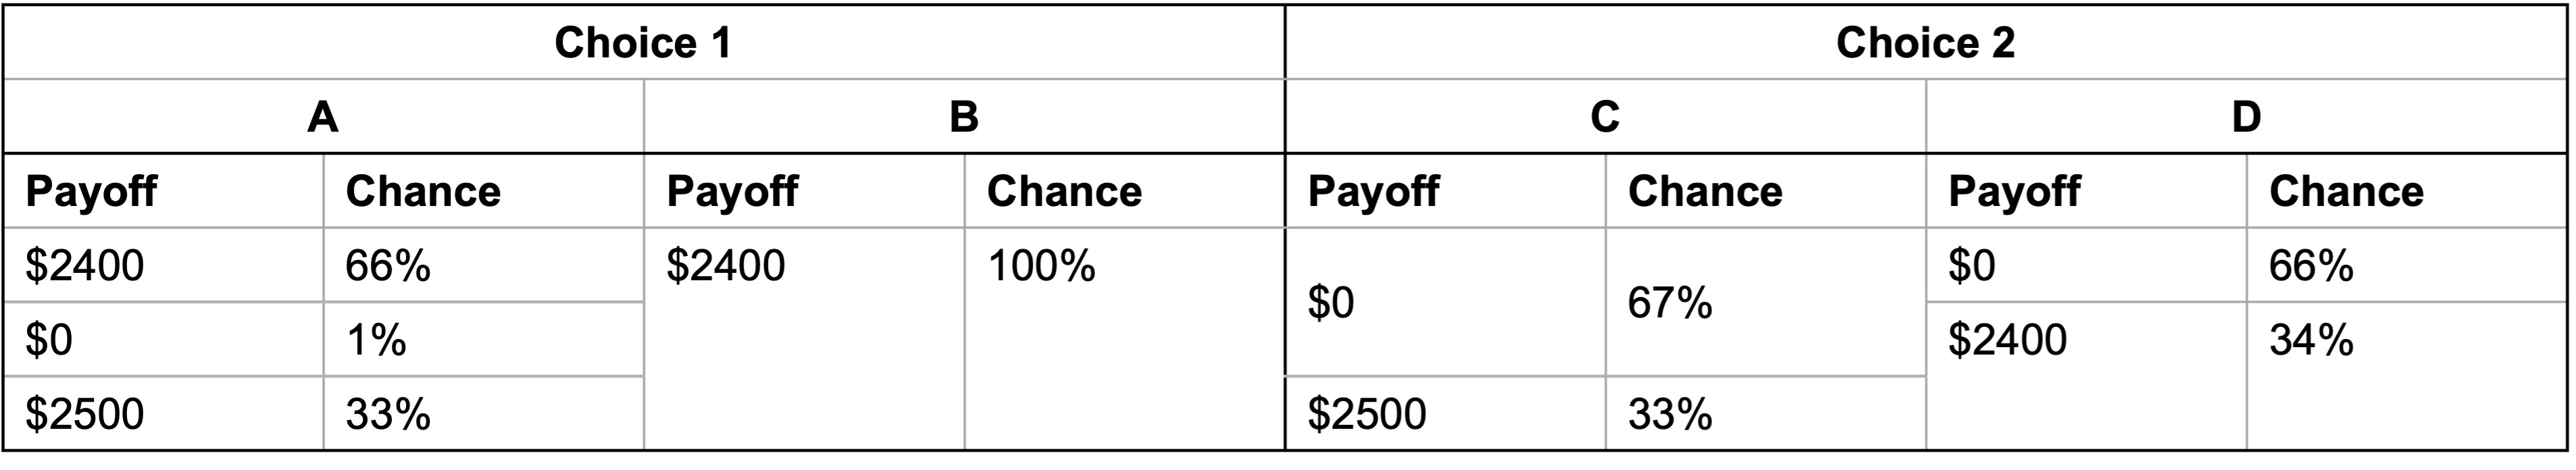
Task: Select the 100% chance cell
Action: point(1041,266)
